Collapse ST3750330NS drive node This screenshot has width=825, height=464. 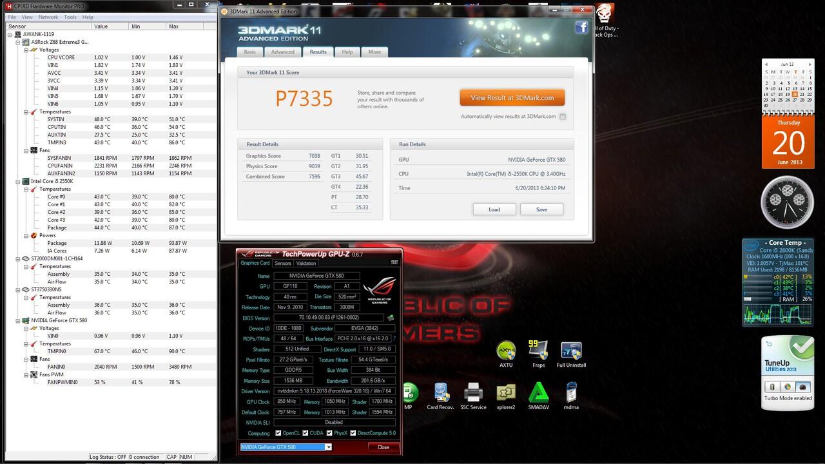point(17,289)
